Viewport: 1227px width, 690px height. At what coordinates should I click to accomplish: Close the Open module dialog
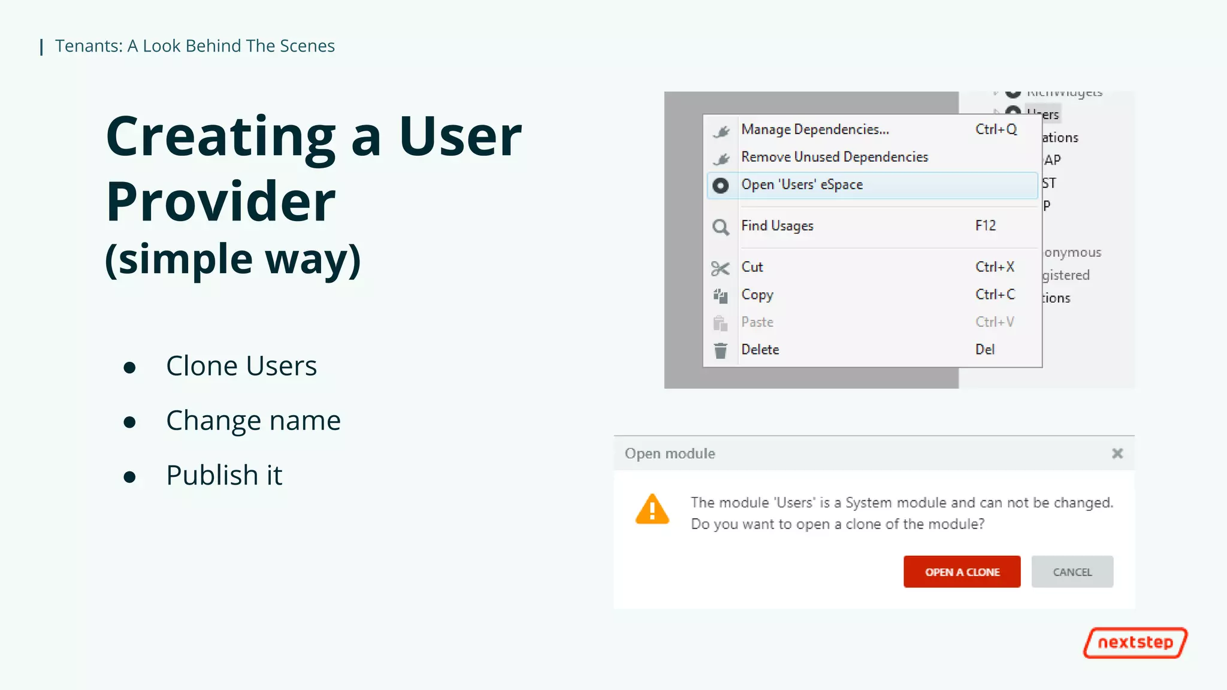[1117, 453]
